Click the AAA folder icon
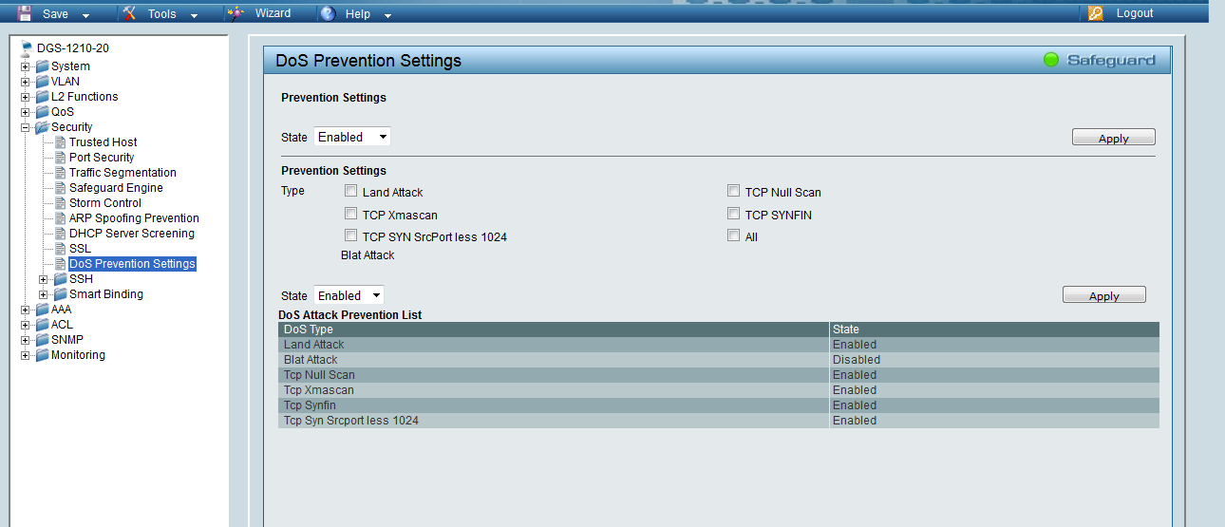 click(42, 310)
